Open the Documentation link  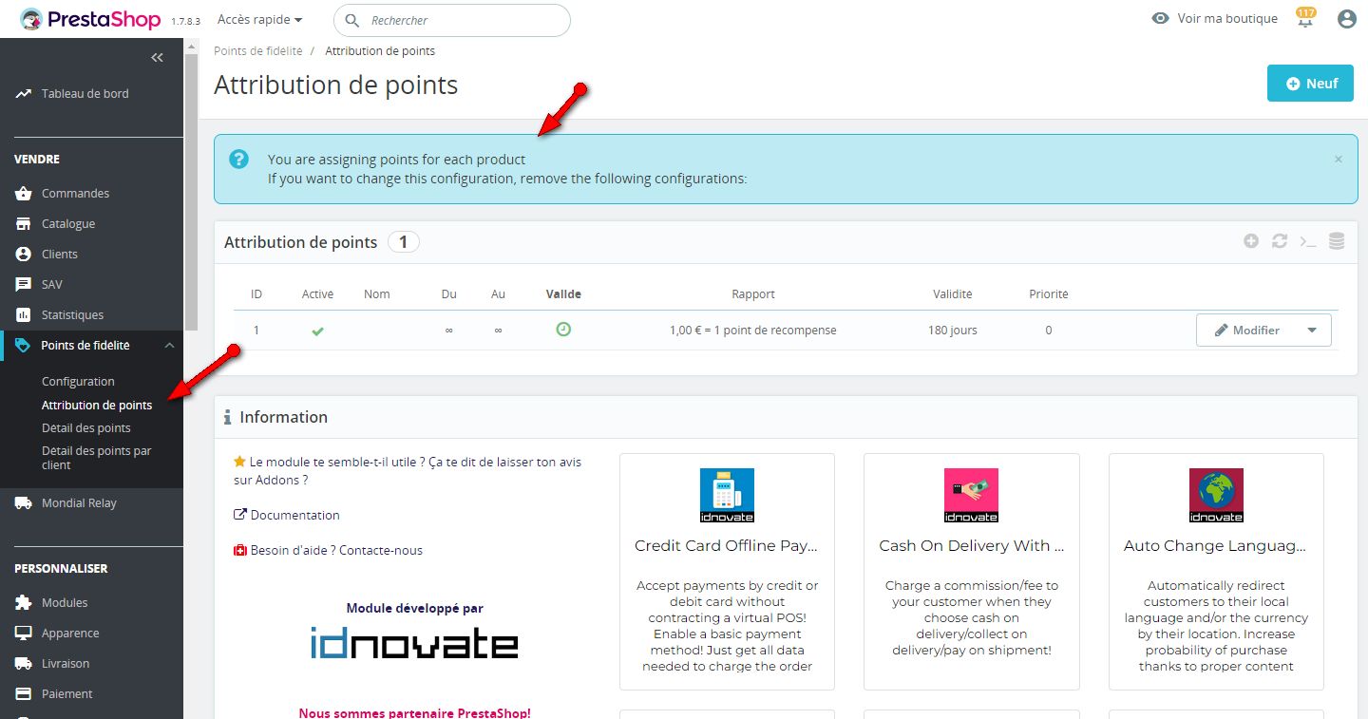point(294,516)
